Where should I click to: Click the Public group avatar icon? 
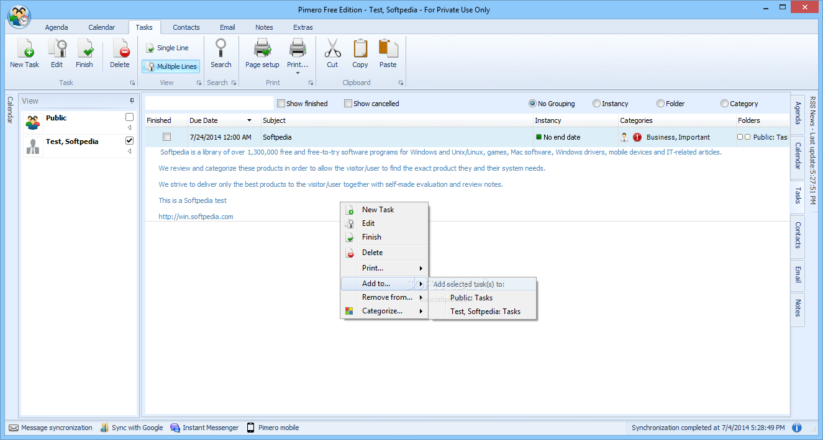coord(33,122)
